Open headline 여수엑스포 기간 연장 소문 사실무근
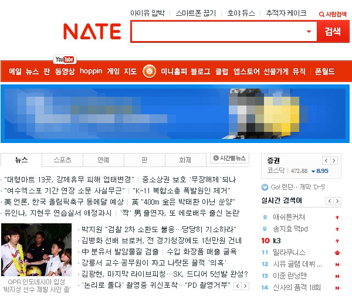The width and height of the screenshot is (352, 296). 65,191
